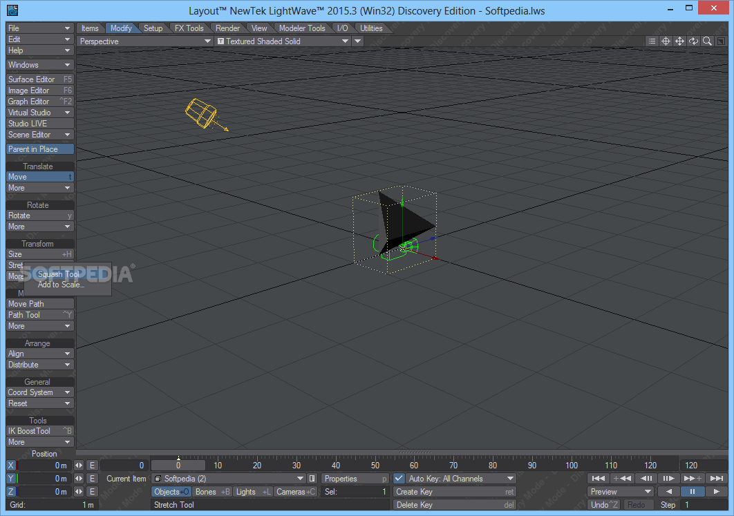734x516 pixels.
Task: Switch to the Render tab
Action: click(x=227, y=28)
